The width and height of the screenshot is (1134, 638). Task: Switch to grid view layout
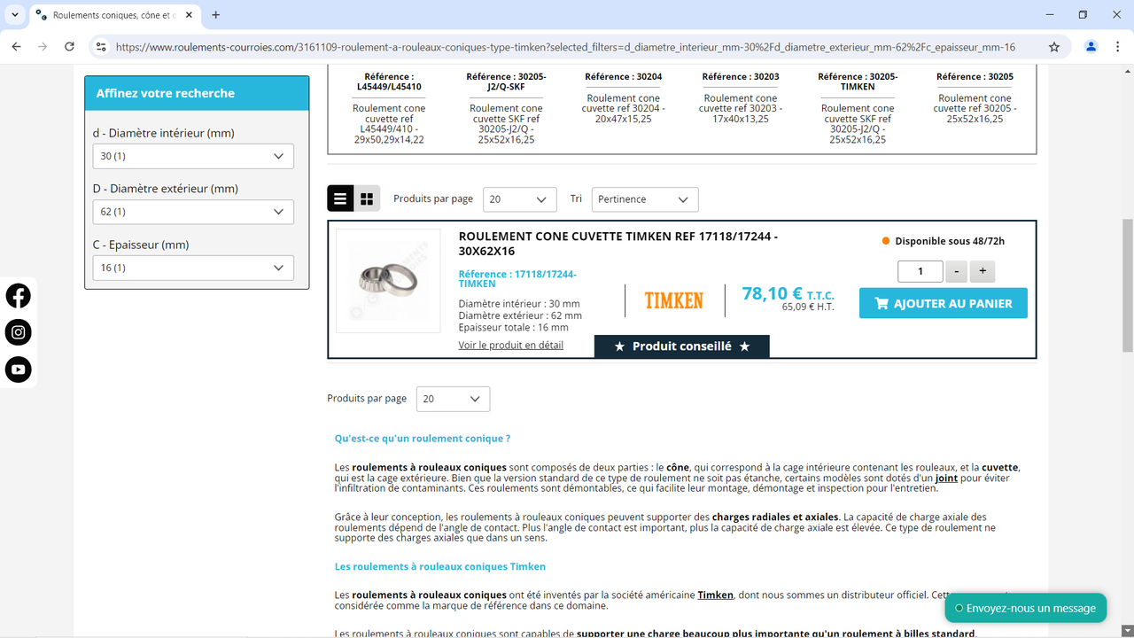[367, 198]
